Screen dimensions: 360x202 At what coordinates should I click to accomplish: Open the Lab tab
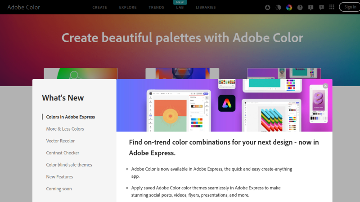click(180, 8)
